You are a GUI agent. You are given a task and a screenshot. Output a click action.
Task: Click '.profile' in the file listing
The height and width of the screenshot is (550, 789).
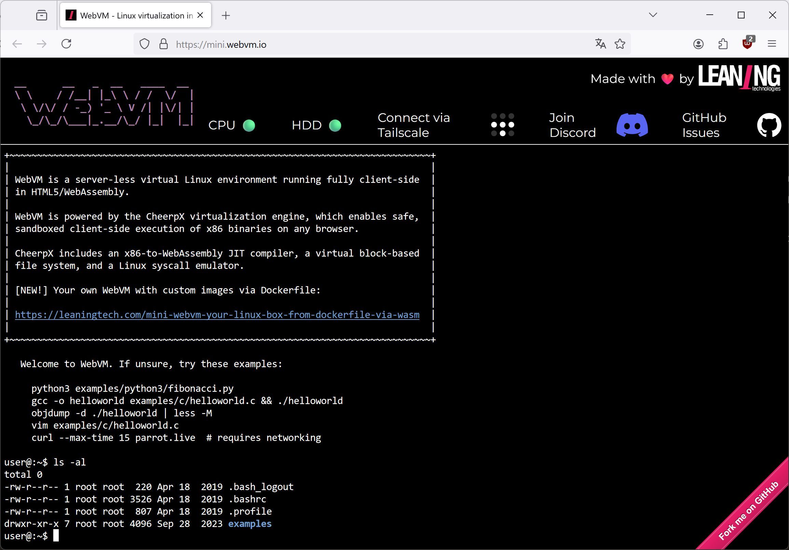(x=250, y=511)
